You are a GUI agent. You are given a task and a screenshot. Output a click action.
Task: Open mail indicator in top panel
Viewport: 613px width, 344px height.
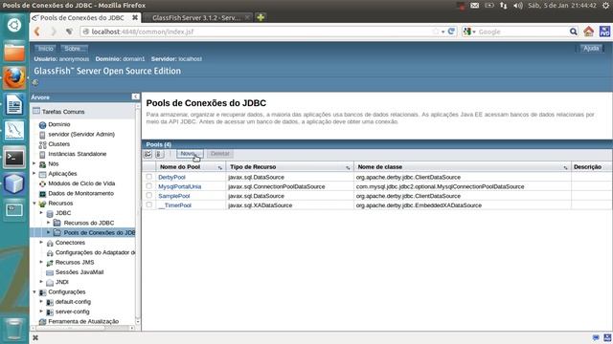tap(475, 6)
